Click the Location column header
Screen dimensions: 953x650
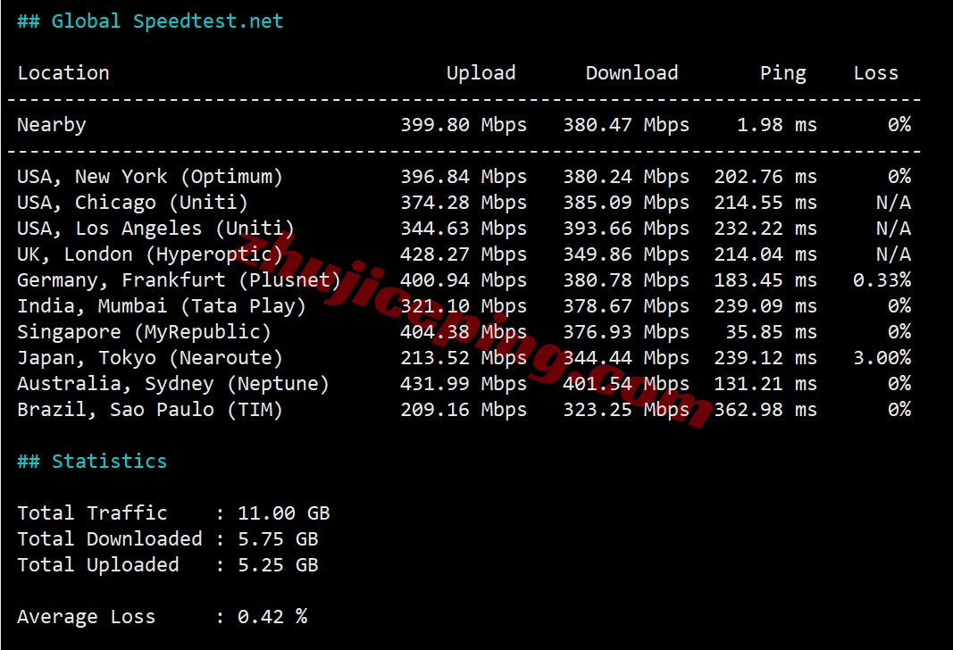63,73
